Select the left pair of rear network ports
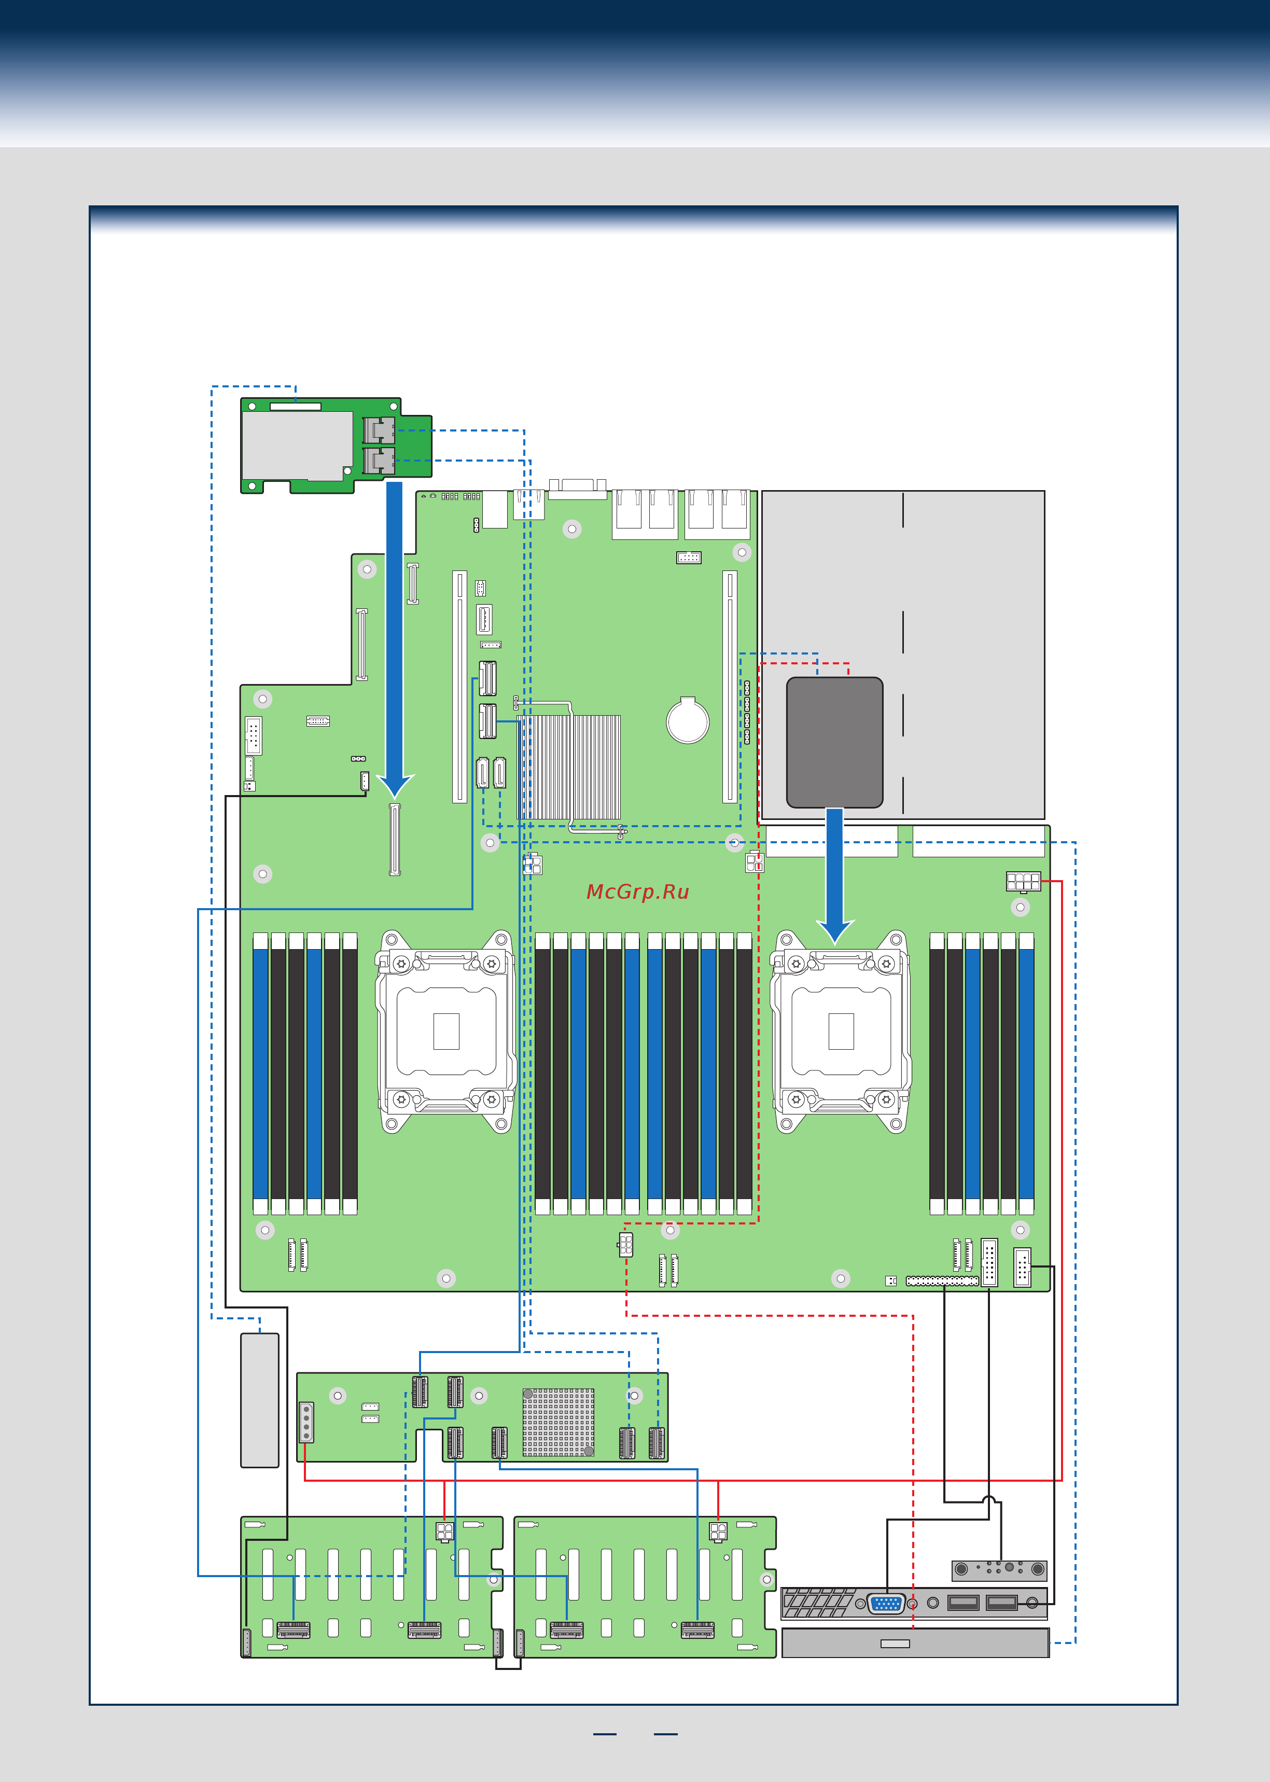Screen dimensions: 1270x1782 click(x=645, y=514)
